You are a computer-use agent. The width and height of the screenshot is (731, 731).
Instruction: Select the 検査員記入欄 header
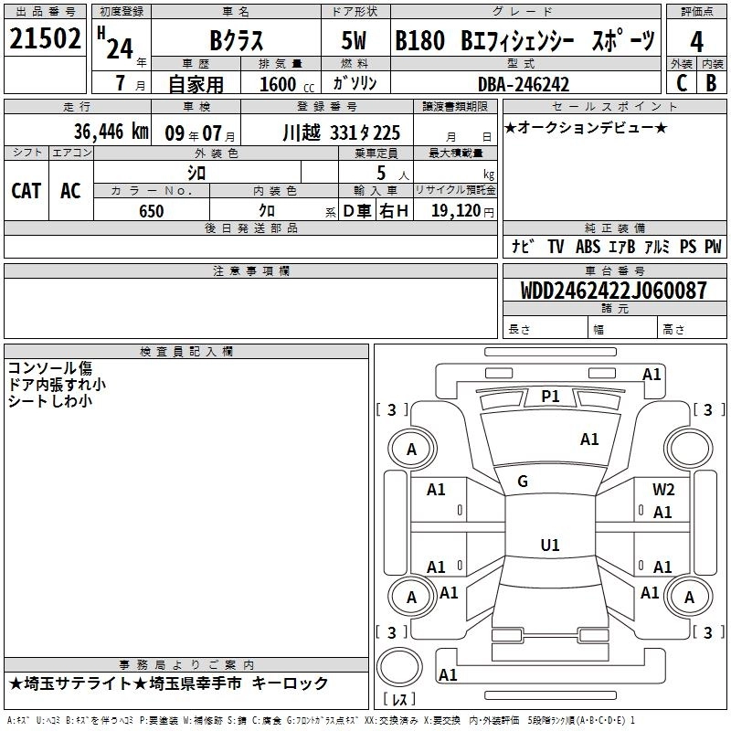point(186,352)
